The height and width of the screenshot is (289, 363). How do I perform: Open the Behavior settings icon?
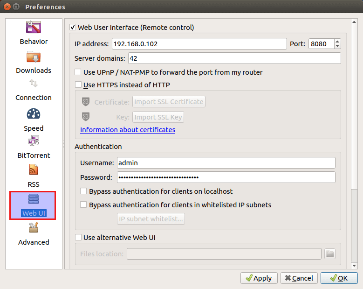pyautogui.click(x=34, y=28)
